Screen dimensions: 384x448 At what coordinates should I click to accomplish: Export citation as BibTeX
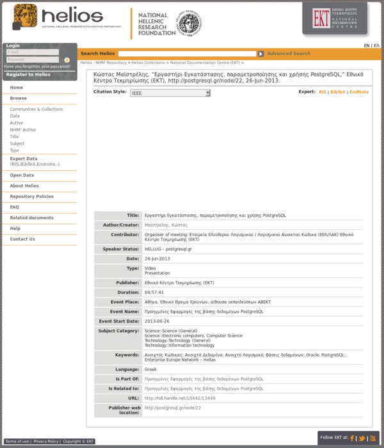338,92
